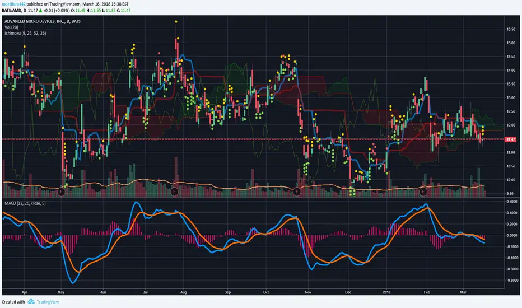
Task: Click the TradingView cloud logo icon
Action: coord(31,302)
